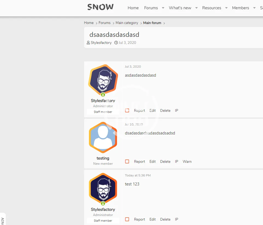Viewport: 263px width, 225px height.
Task: Click Delete on the test 123 post
Action: point(165,219)
